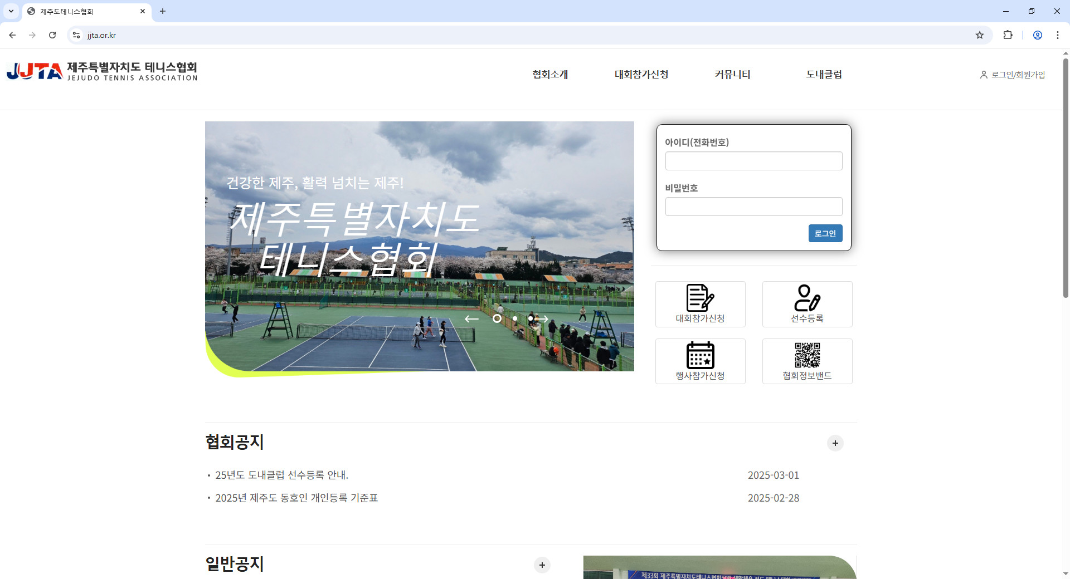Open the 도내클럽 menu
The height and width of the screenshot is (579, 1070).
click(824, 75)
